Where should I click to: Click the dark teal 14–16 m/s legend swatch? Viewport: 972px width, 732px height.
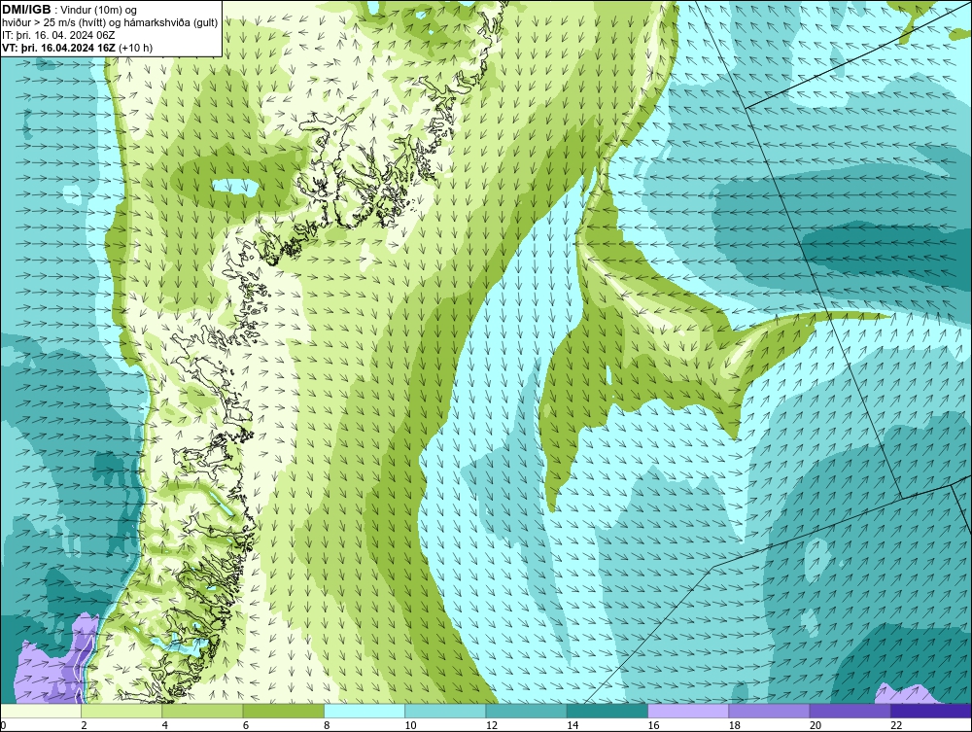coord(607,711)
